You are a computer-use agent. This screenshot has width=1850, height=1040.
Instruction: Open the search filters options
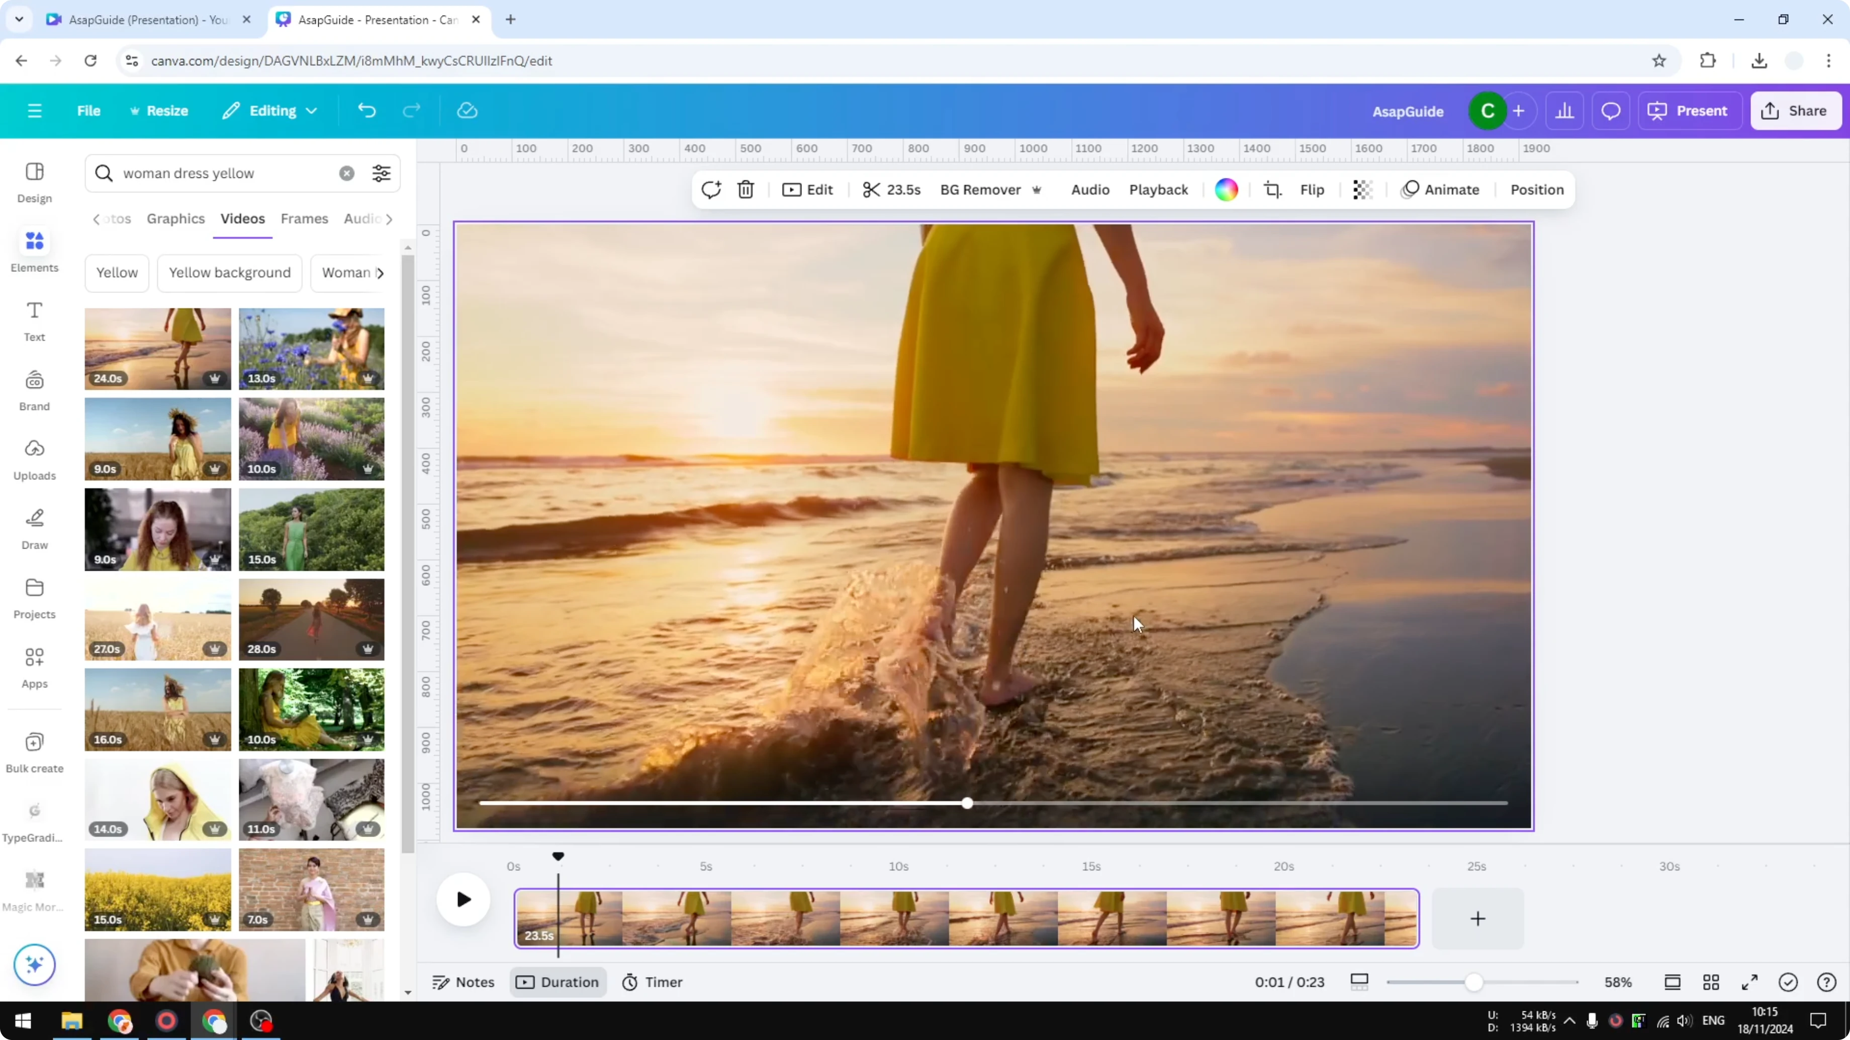click(x=381, y=173)
